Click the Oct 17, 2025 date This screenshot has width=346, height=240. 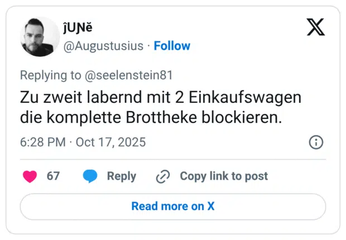[x=110, y=142]
